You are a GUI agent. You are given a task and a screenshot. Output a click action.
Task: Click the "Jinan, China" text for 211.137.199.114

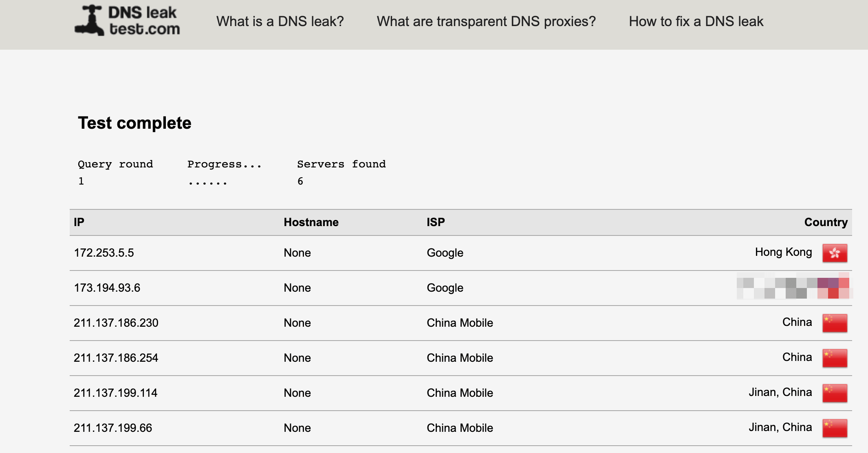[780, 392]
